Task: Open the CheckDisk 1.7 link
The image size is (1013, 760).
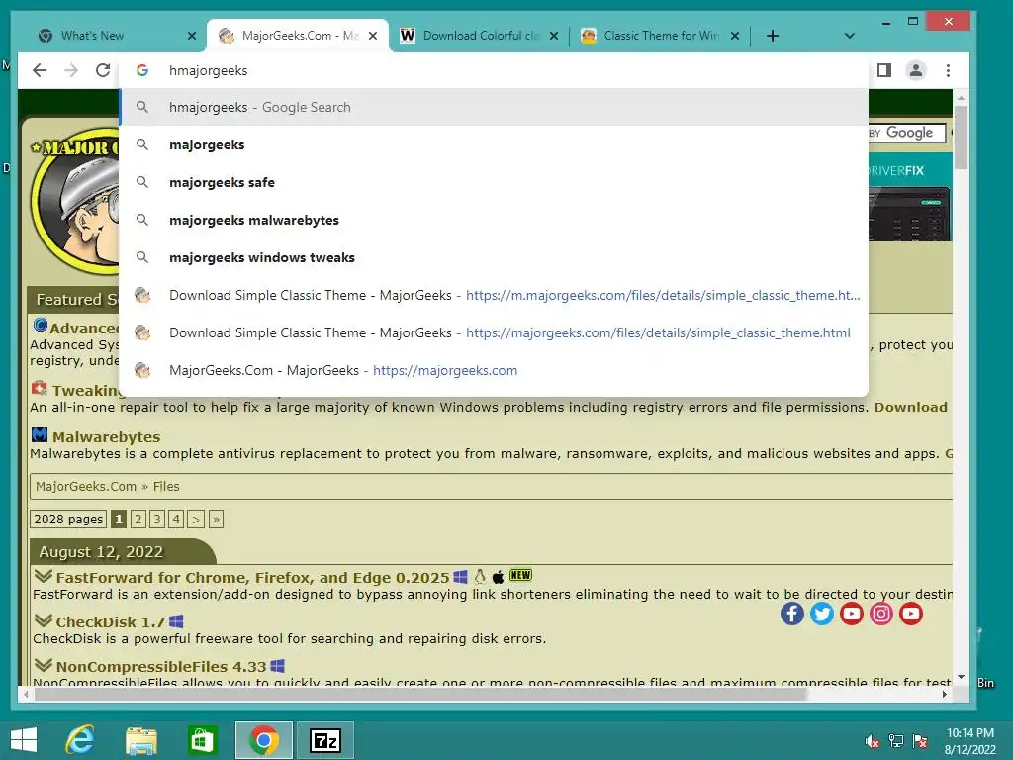Action: (111, 622)
